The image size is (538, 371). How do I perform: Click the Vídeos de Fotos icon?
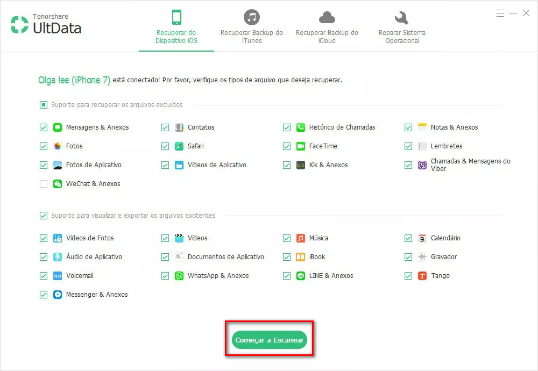pyautogui.click(x=58, y=238)
